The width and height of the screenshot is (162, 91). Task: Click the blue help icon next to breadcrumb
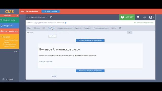coord(66,23)
